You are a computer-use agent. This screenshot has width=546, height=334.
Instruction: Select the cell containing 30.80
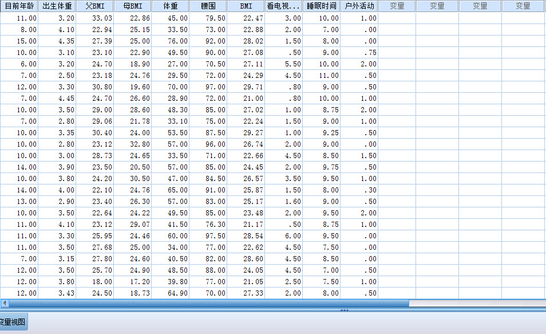[x=95, y=87]
